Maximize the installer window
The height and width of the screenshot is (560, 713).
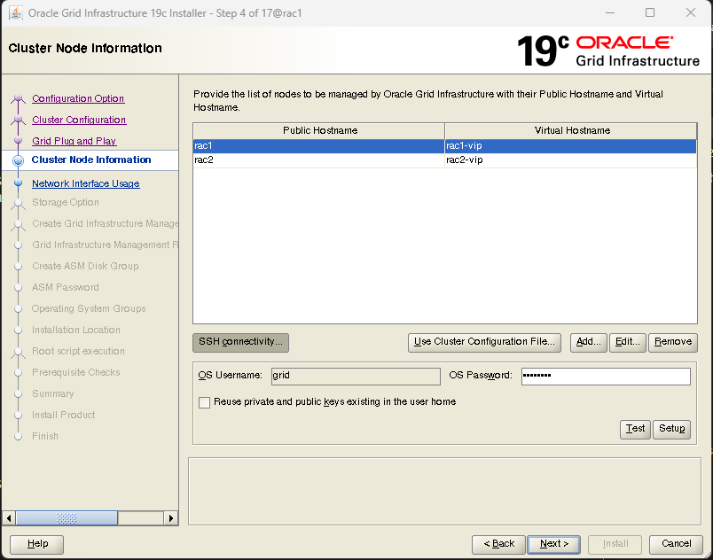point(650,12)
